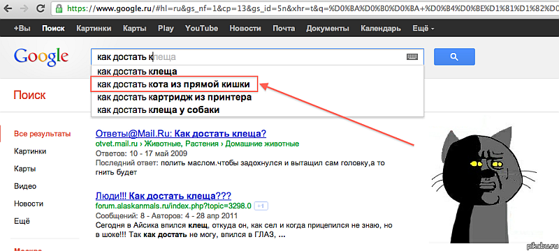Open Документы in the top bar
Screen dimensions: 559x251
point(328,29)
